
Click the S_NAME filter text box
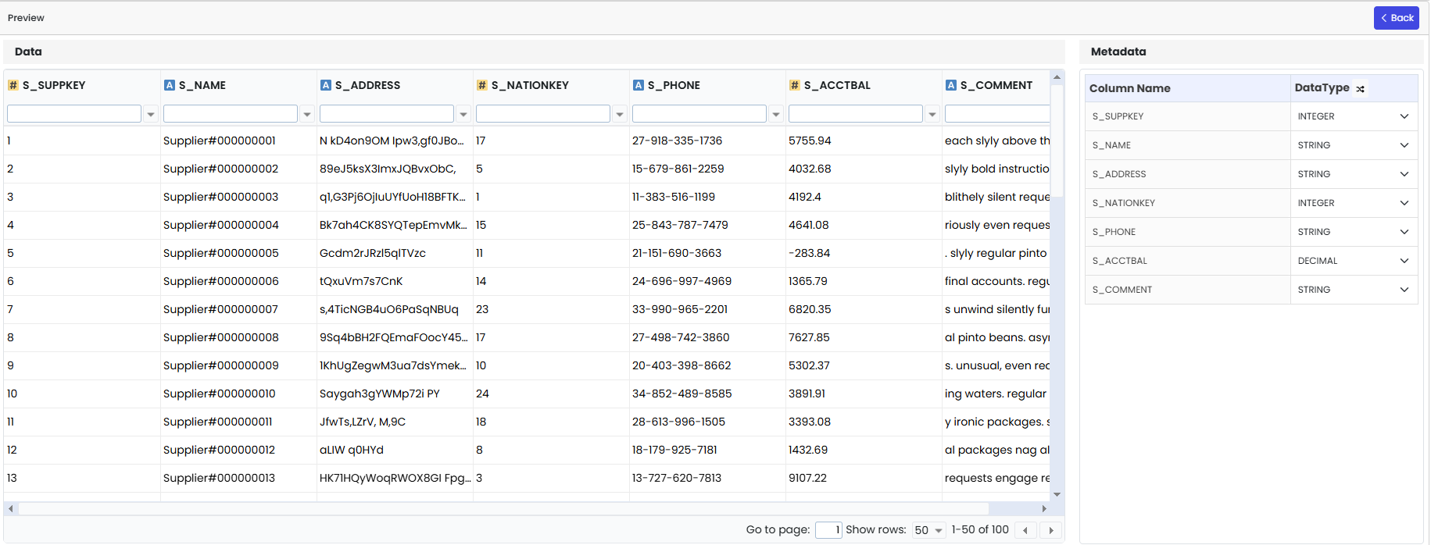coord(231,114)
